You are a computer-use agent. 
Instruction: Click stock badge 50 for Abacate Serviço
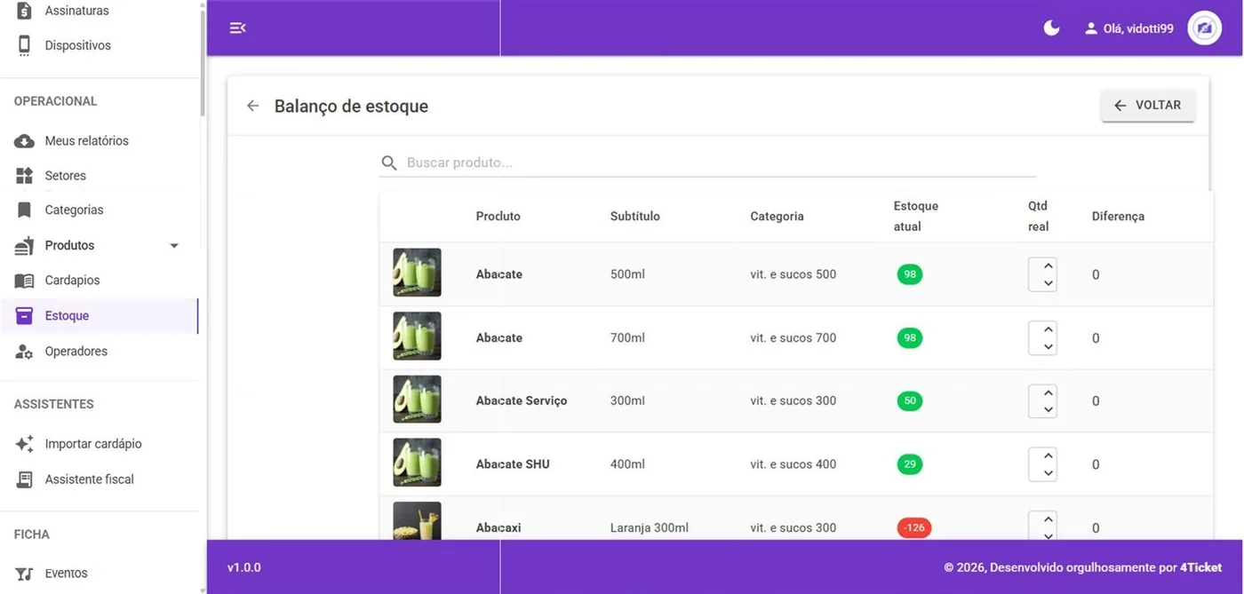[910, 401]
